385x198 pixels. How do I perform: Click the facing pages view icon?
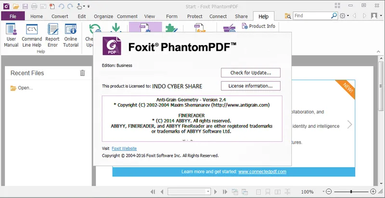278,192
